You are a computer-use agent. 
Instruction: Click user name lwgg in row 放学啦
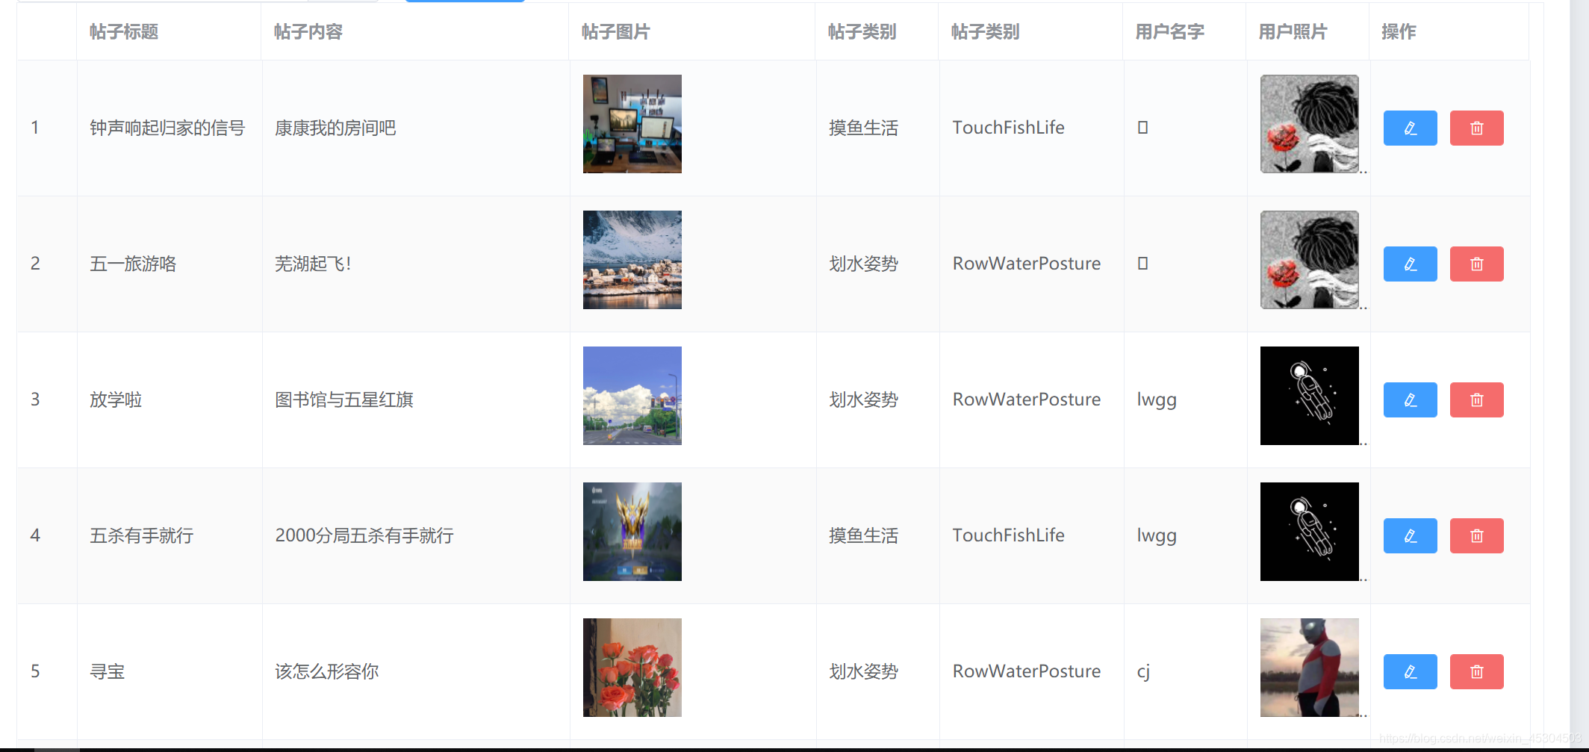coord(1157,400)
